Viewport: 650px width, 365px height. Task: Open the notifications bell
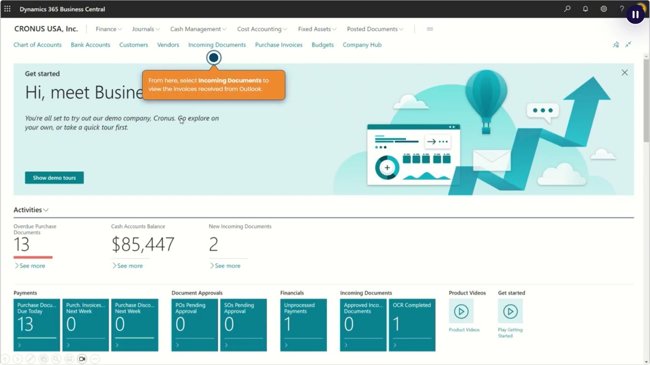(x=586, y=9)
